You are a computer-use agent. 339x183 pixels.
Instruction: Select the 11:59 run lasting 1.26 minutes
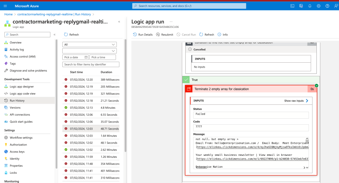(91, 157)
